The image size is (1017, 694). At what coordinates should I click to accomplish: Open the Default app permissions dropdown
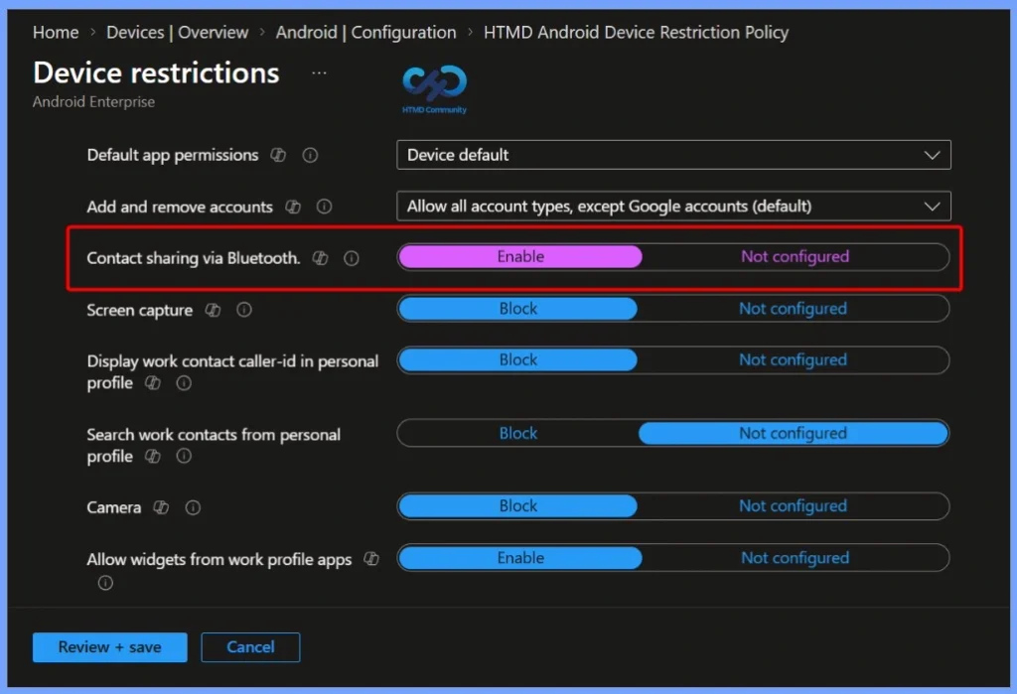coord(673,155)
